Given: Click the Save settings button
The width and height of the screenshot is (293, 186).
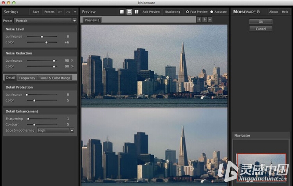Looking at the screenshot, I should 36,12.
